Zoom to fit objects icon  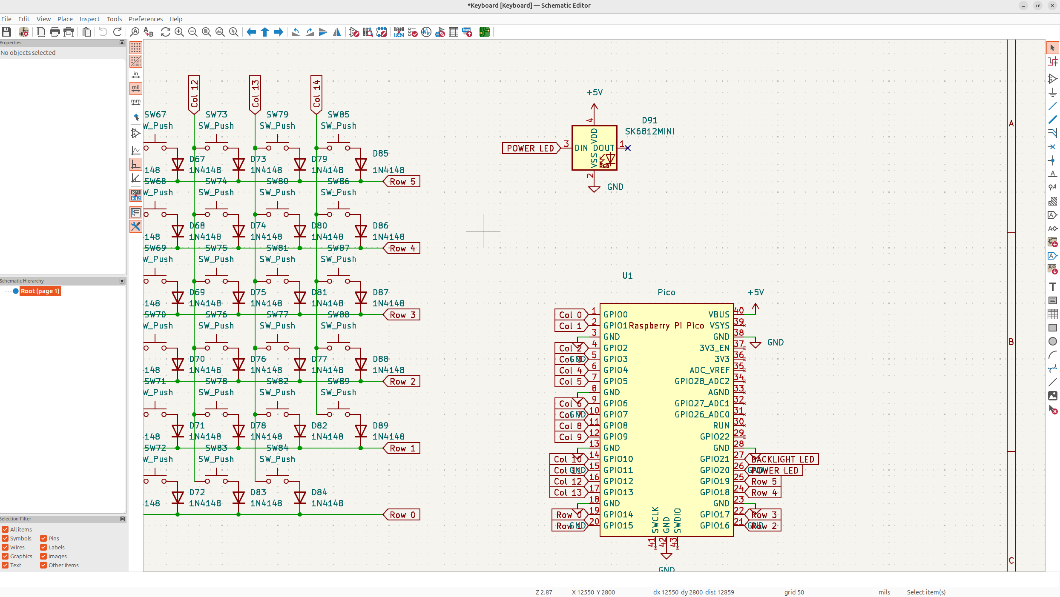click(220, 32)
